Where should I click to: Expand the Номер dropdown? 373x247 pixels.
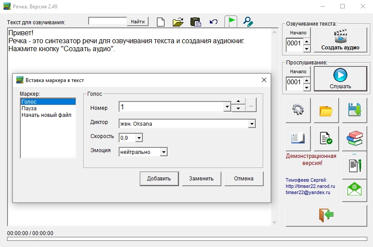coord(227,107)
